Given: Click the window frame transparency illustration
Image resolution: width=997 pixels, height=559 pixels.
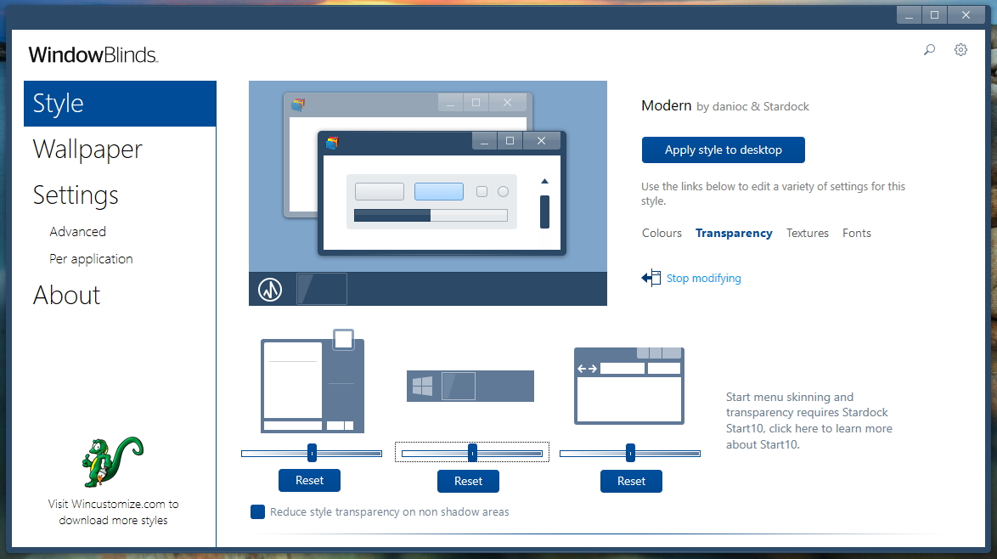Looking at the screenshot, I should (x=628, y=386).
